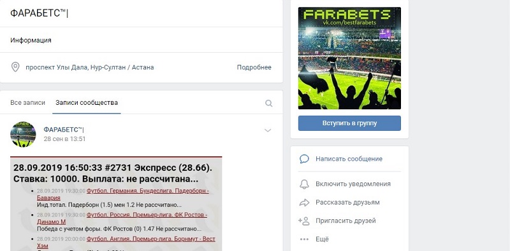Click the speech bubble message icon
Image resolution: width=510 pixels, height=251 pixels.
[304, 159]
